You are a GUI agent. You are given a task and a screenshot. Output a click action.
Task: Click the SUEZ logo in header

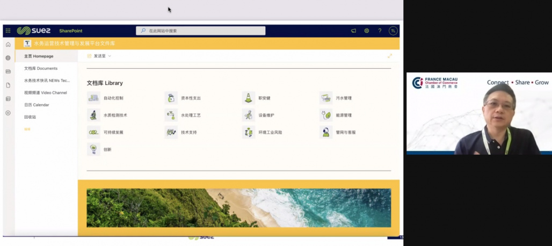click(34, 31)
